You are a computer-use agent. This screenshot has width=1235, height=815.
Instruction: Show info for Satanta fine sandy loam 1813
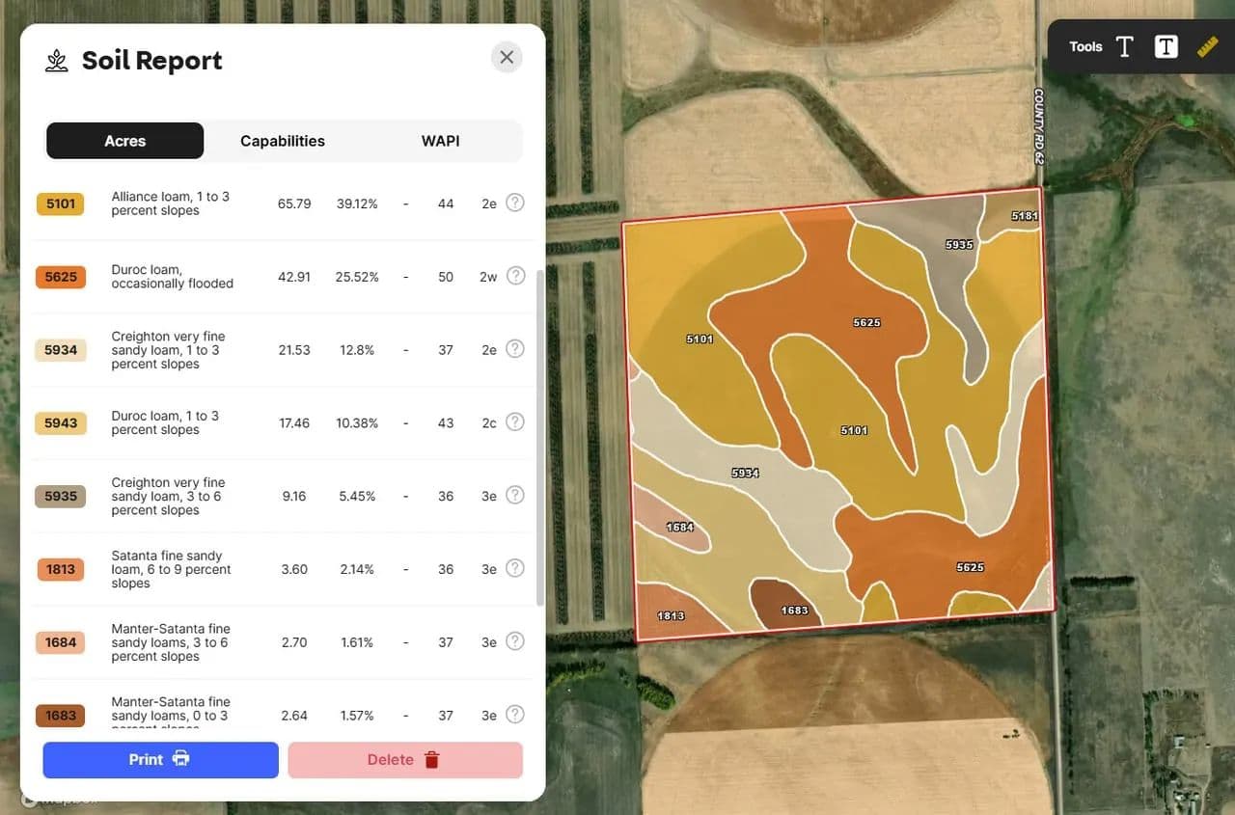point(515,568)
